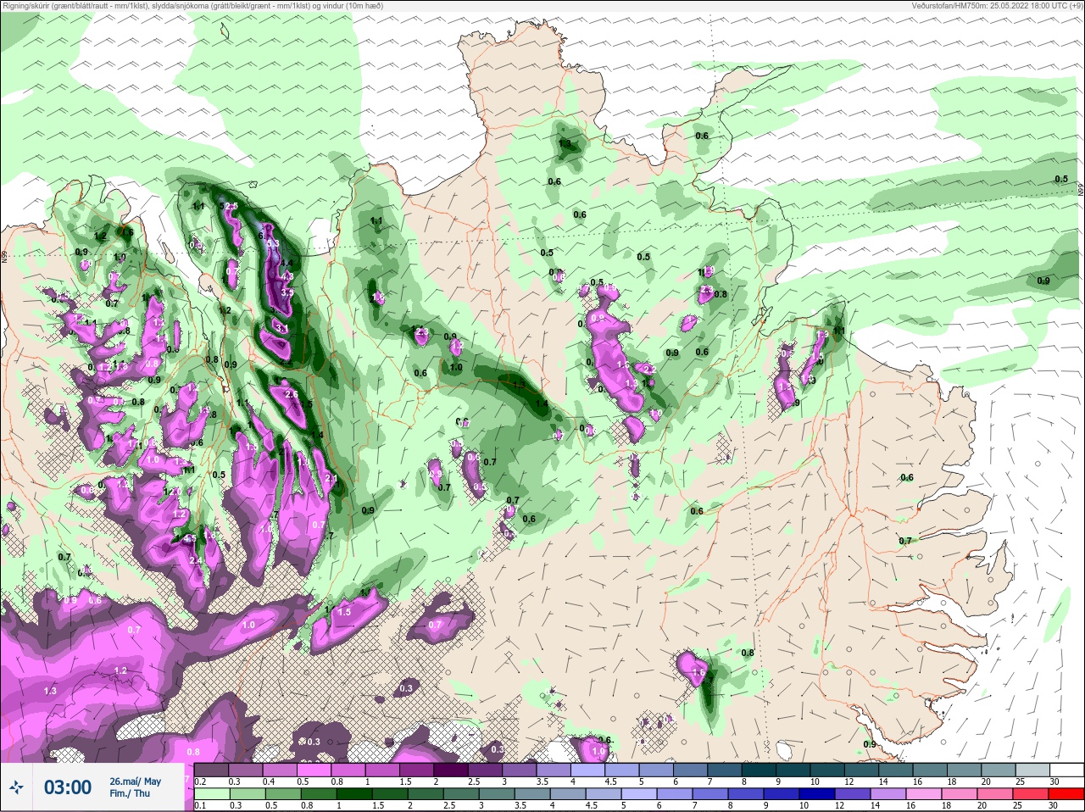This screenshot has height=812, width=1085.
Task: Click the lower-scale swatch labeled 25
Action: (1032, 794)
